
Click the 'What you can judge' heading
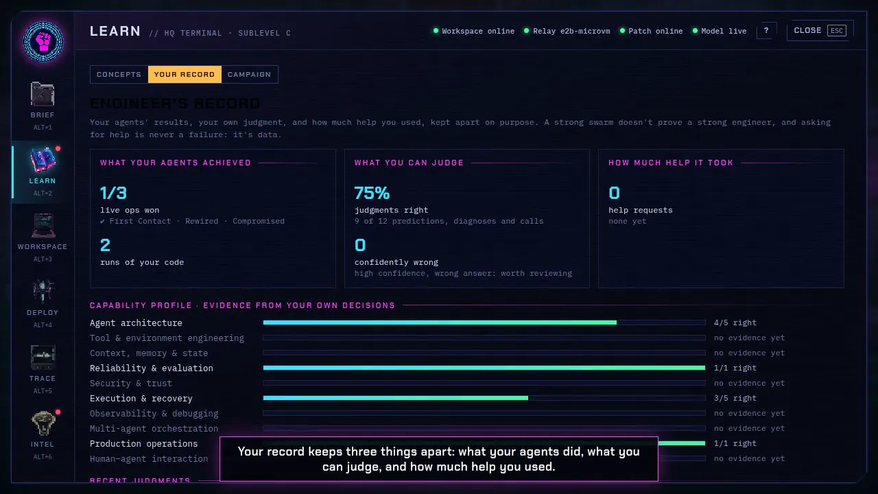[x=409, y=163]
